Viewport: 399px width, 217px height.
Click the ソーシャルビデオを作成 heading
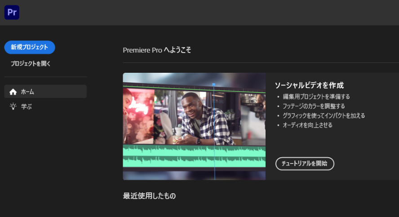[309, 85]
